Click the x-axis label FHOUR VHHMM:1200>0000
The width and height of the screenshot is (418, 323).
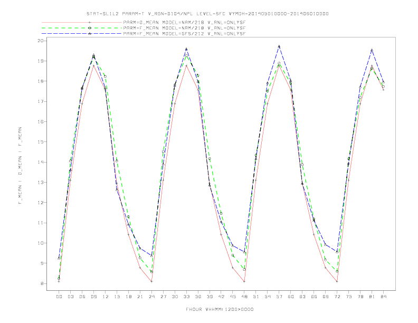pos(220,309)
